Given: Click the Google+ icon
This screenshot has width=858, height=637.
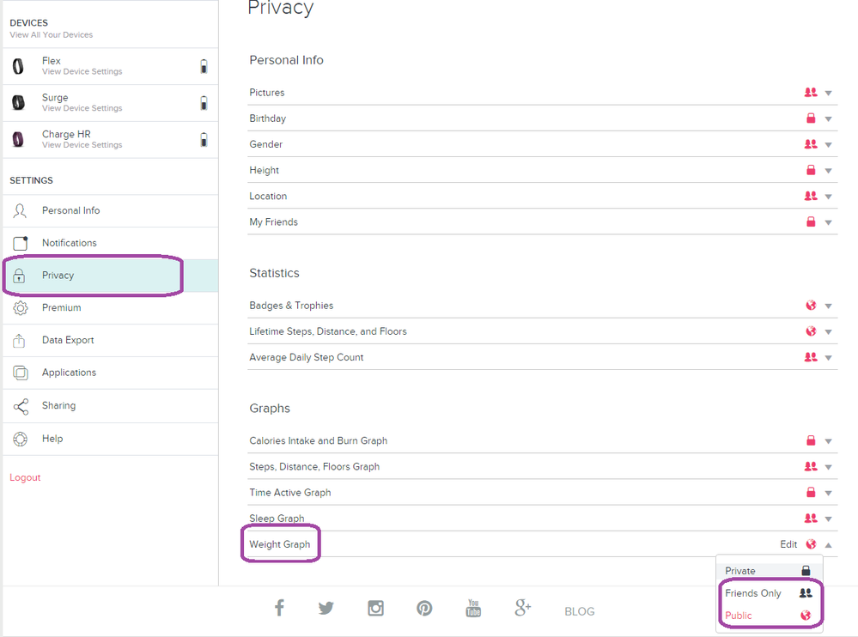Looking at the screenshot, I should [x=522, y=608].
